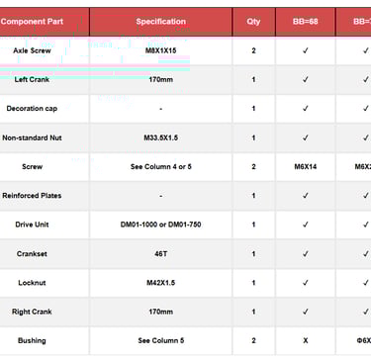Click the quantity 2 in Screw row

(x=253, y=166)
